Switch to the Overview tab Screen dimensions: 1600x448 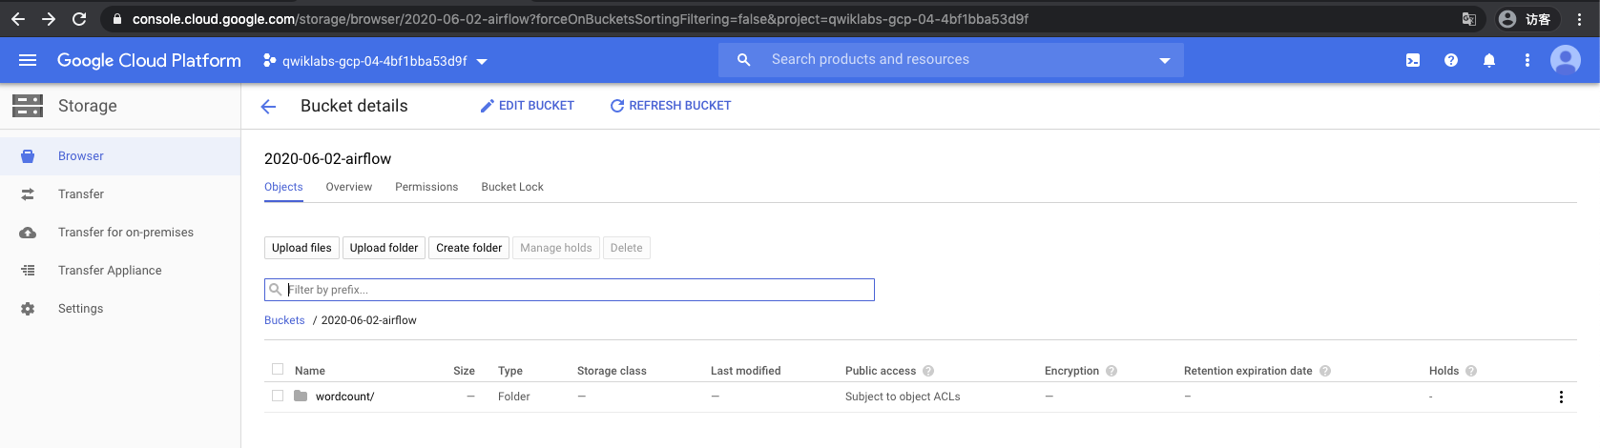pyautogui.click(x=349, y=187)
